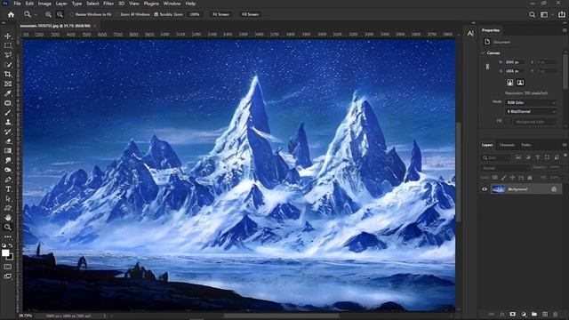Select the Crop tool
Screen dimensions: 569x320
pyautogui.click(x=8, y=74)
